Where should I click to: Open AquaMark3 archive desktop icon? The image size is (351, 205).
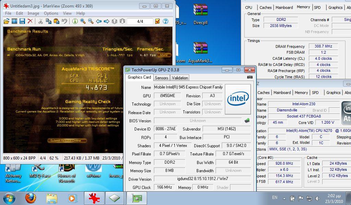(200, 52)
